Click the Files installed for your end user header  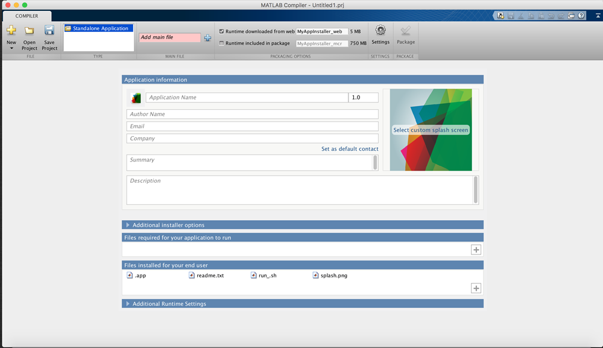click(303, 265)
